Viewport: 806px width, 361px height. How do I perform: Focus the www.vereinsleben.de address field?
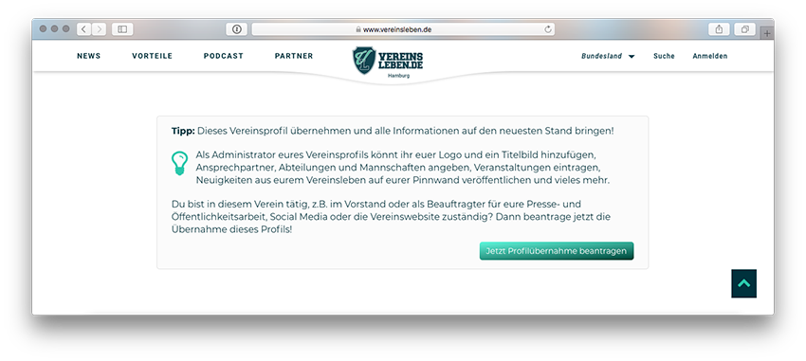pyautogui.click(x=403, y=29)
